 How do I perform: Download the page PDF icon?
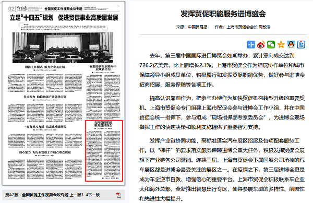click(118, 195)
